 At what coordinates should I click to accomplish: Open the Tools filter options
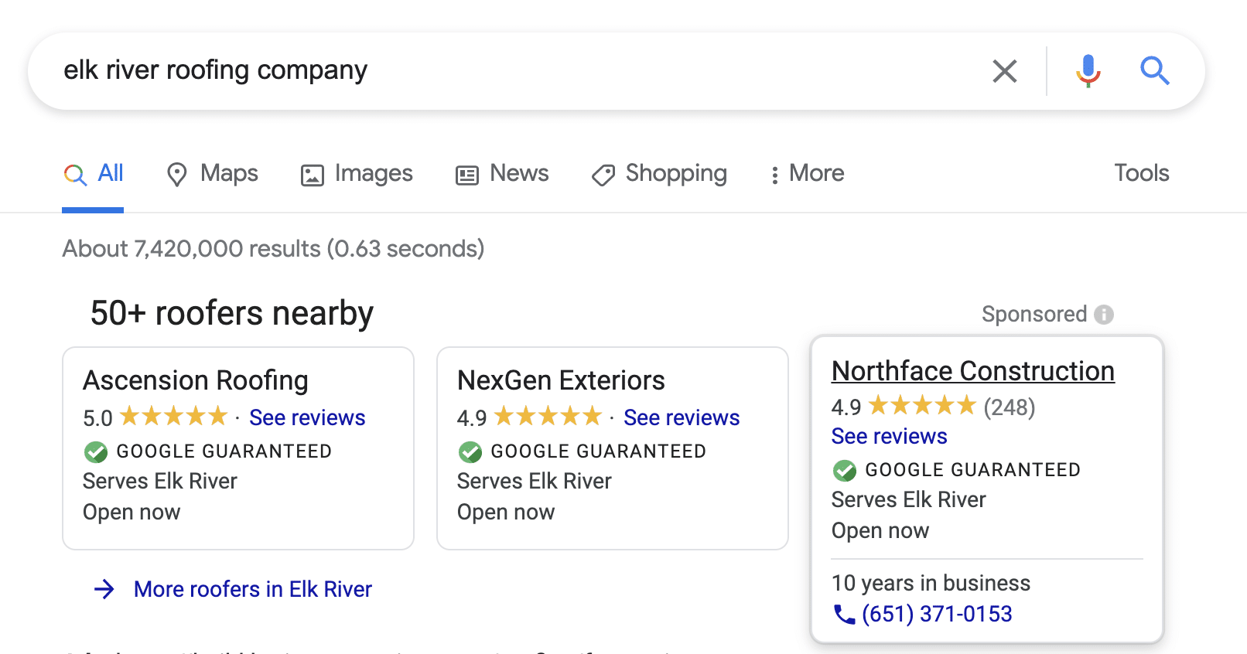(1141, 173)
